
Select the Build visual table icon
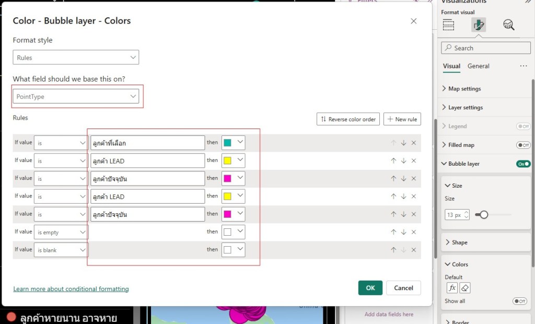click(x=448, y=25)
